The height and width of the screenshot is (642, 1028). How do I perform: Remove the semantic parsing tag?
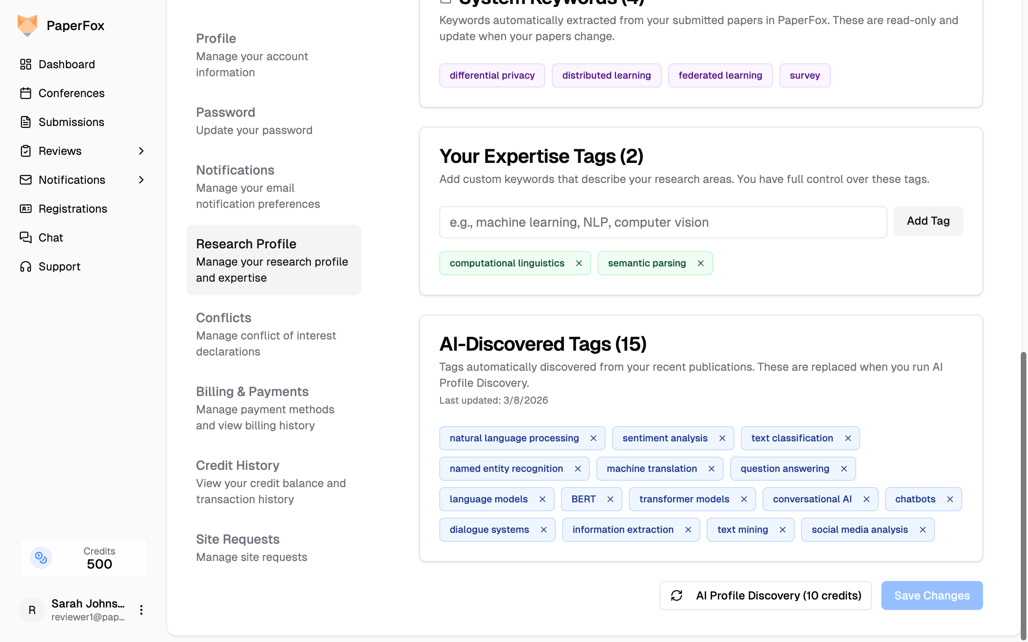tap(700, 263)
